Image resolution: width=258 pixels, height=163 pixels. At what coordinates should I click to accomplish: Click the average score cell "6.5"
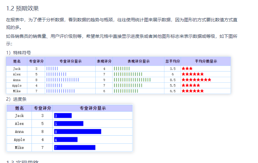[x=173, y=91]
